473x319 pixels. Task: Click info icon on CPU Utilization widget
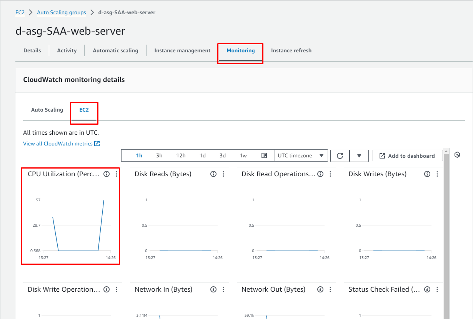(107, 174)
